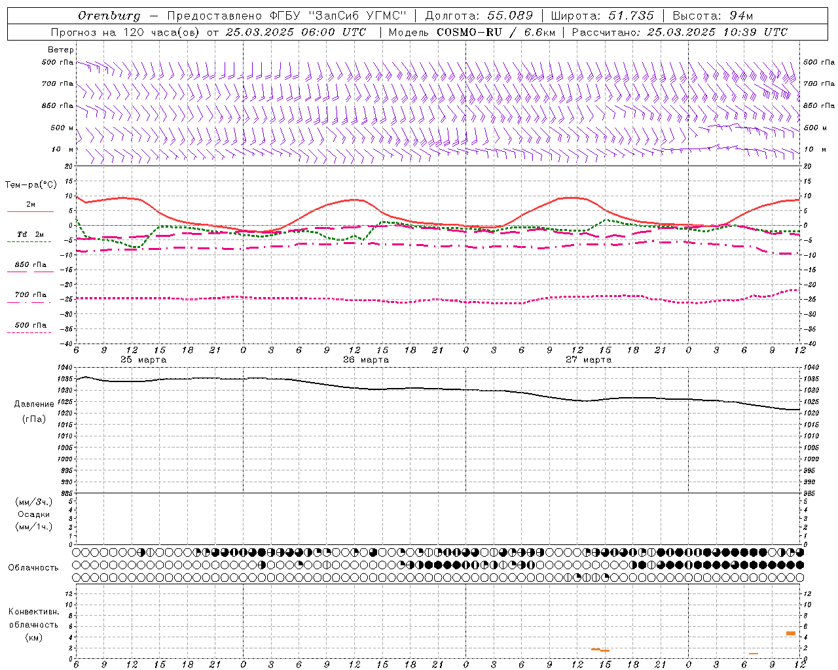
Task: Click the 'Облачность' cloud cover label
Action: pyautogui.click(x=33, y=567)
